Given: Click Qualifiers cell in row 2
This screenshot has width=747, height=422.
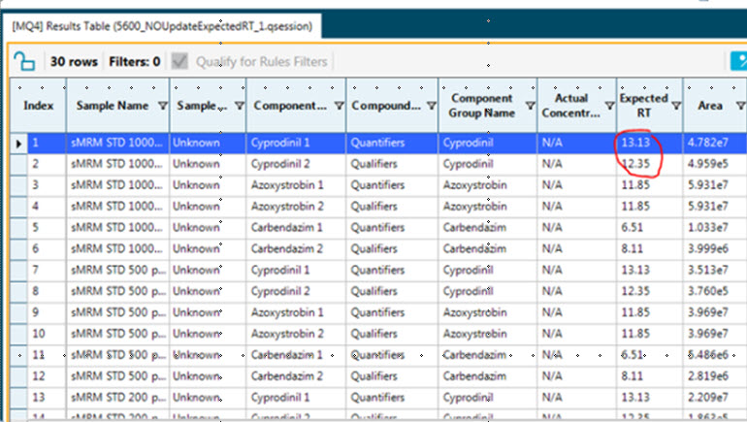Looking at the screenshot, I should tap(392, 164).
